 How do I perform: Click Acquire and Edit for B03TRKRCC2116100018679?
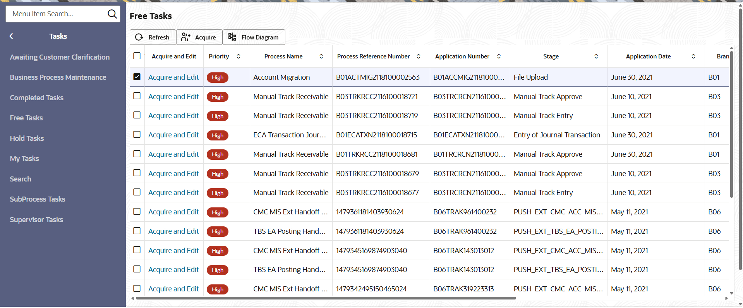(173, 174)
